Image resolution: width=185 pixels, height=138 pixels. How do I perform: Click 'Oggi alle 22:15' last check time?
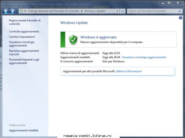[111, 53]
